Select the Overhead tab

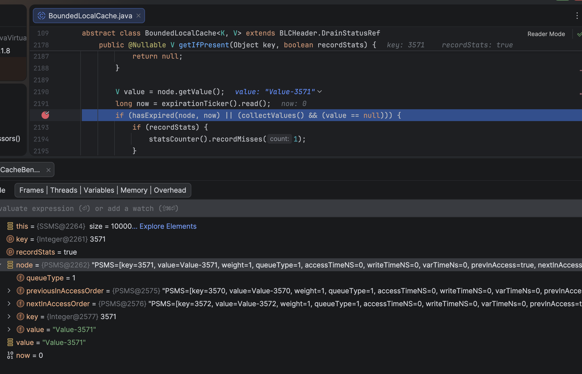170,190
